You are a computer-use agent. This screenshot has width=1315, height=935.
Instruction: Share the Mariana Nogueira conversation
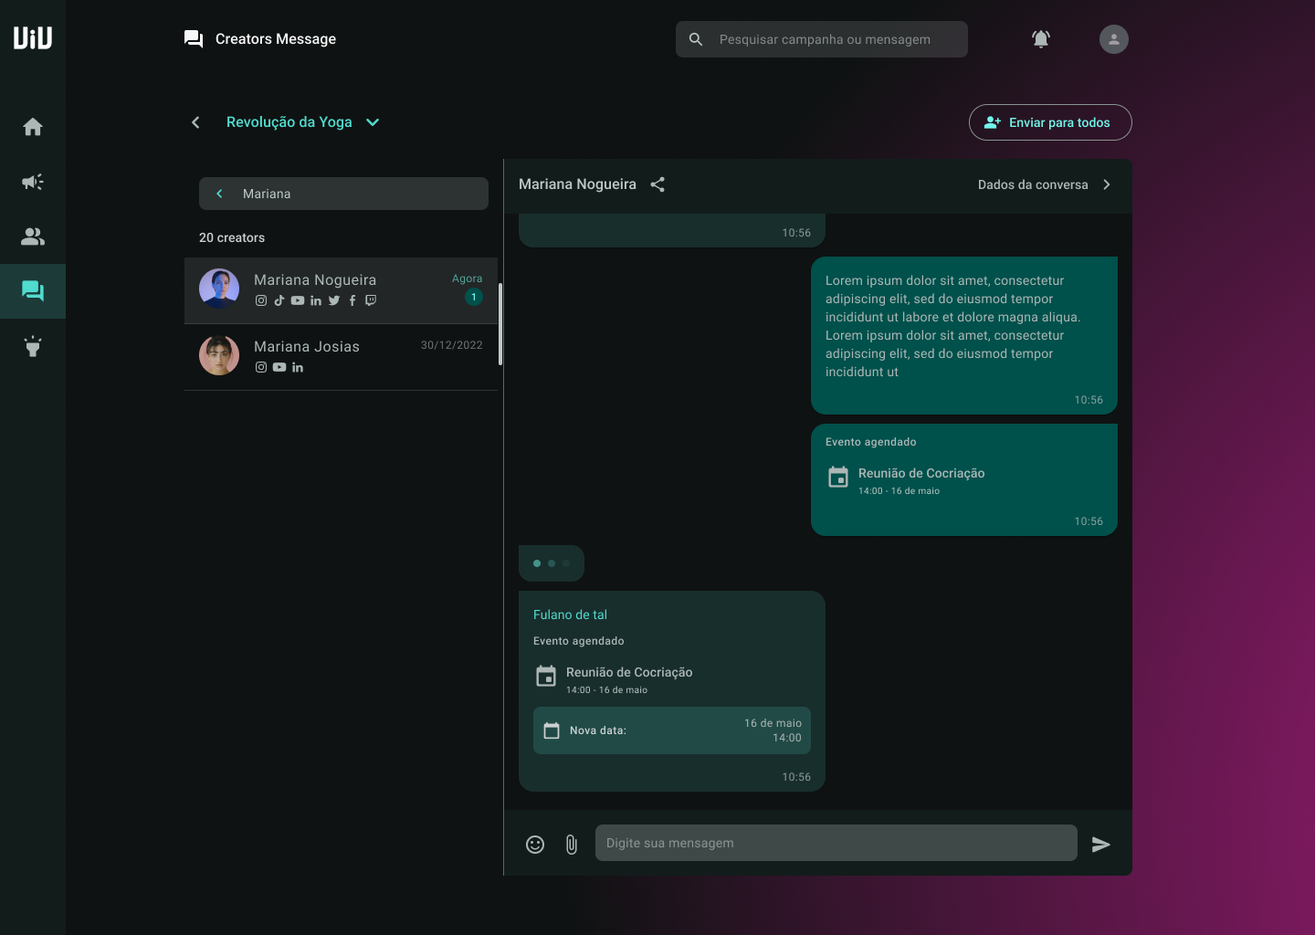[x=657, y=184]
